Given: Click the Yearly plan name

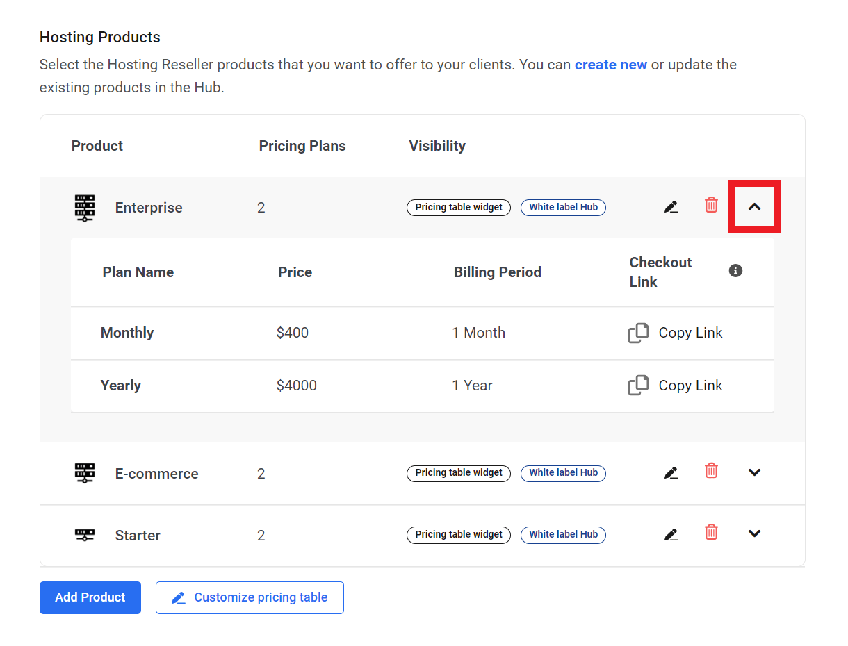Looking at the screenshot, I should tap(121, 386).
